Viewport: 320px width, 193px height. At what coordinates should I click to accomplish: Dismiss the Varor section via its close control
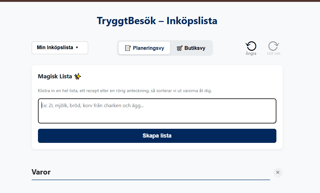pos(278,172)
